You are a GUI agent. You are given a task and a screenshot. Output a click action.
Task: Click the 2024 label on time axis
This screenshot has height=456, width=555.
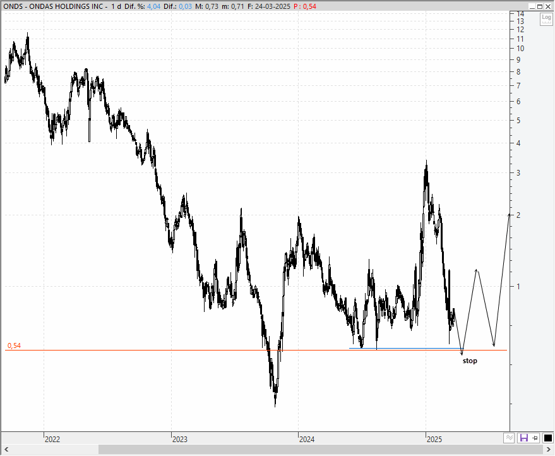click(x=307, y=440)
